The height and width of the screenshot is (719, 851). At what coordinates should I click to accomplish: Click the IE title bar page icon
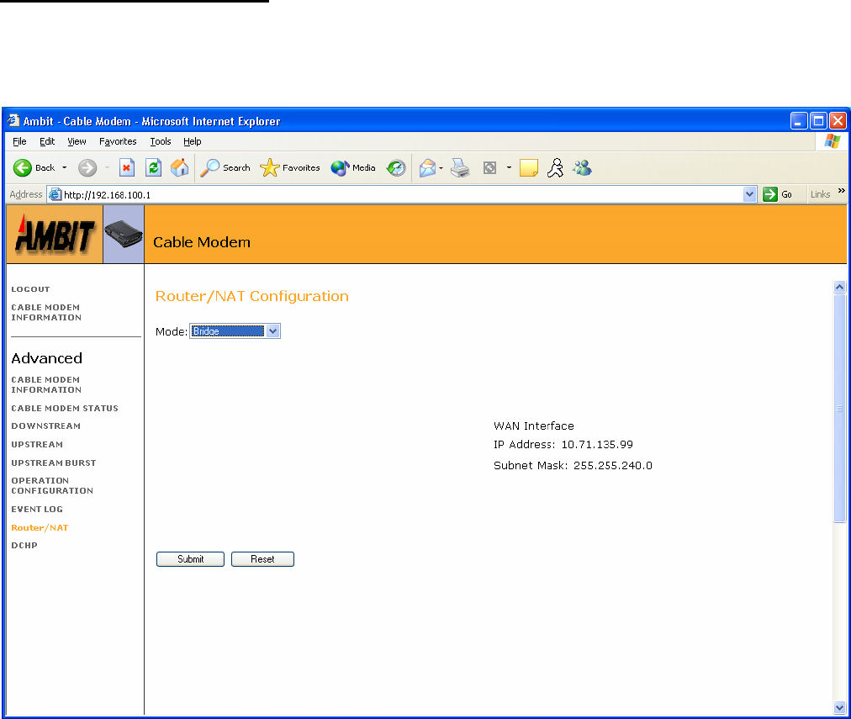pos(13,120)
